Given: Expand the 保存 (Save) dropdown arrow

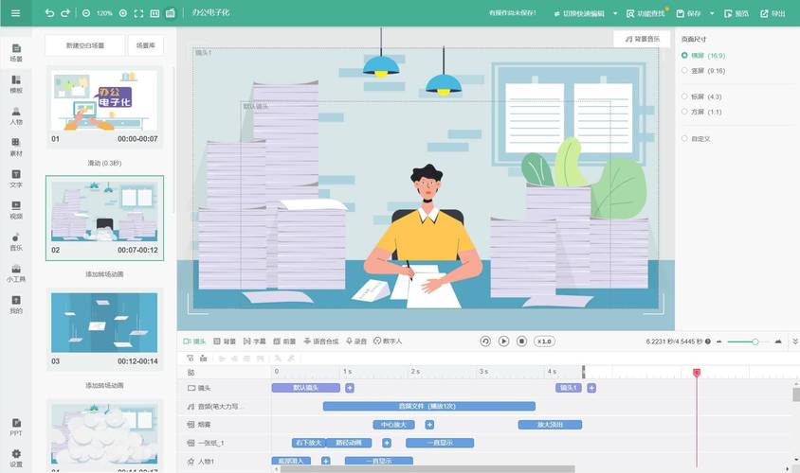Looking at the screenshot, I should pos(711,13).
